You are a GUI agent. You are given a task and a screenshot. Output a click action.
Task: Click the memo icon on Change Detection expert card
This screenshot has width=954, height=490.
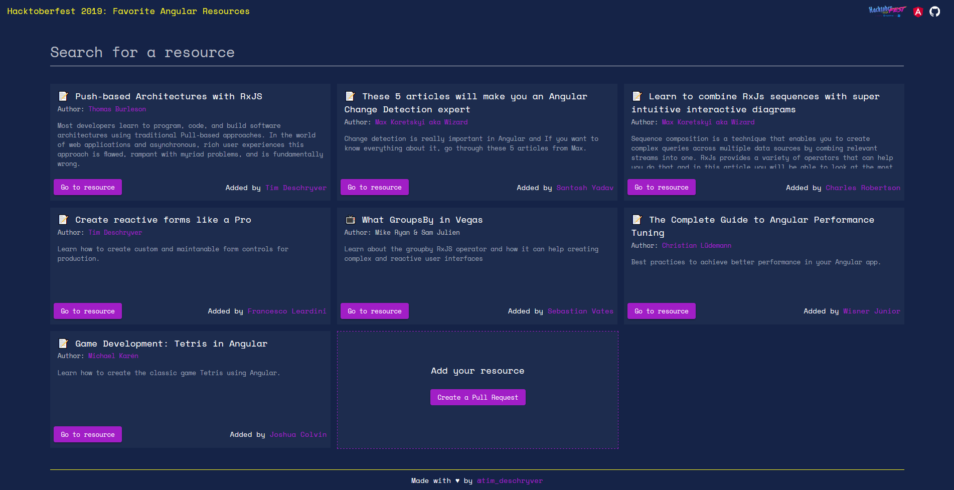coord(350,95)
